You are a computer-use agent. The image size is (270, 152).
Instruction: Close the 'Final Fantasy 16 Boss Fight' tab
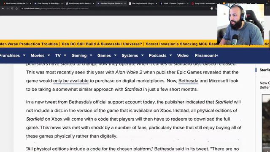point(62,3)
